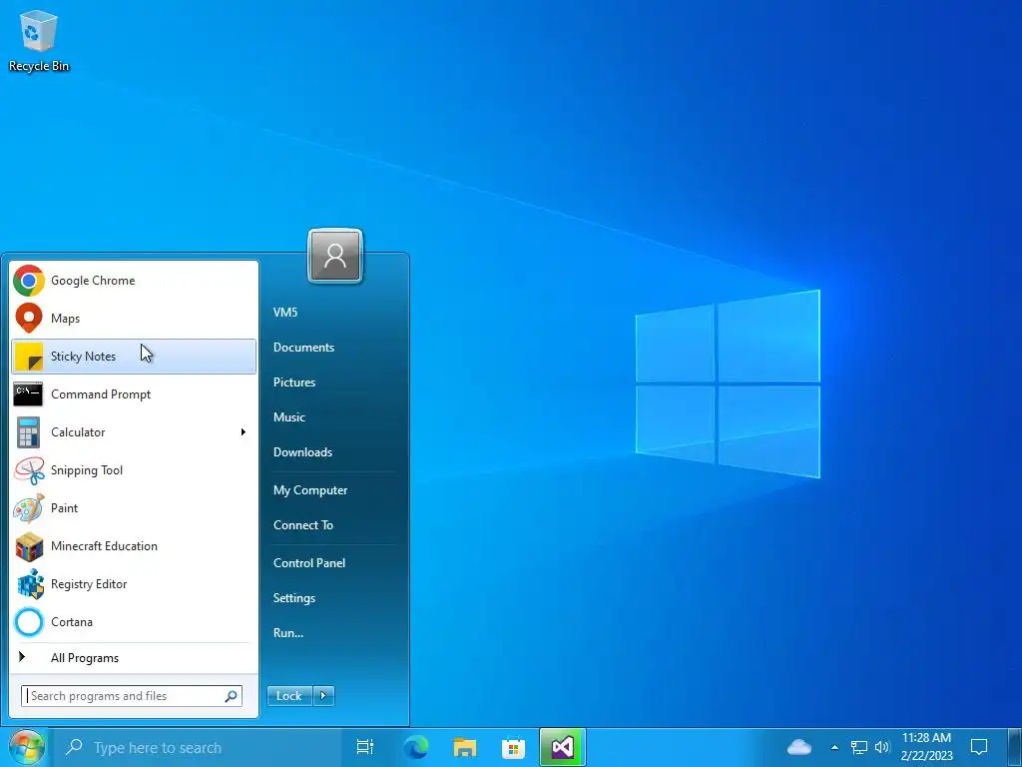Open the Recycle Bin desktop icon
This screenshot has width=1022, height=767.
pos(39,40)
